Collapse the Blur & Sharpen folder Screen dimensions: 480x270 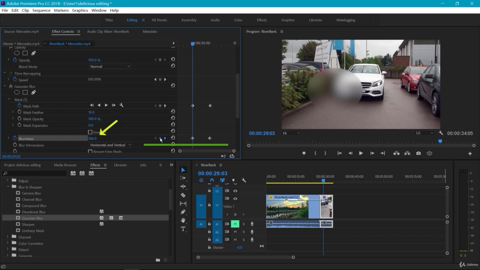(x=8, y=187)
